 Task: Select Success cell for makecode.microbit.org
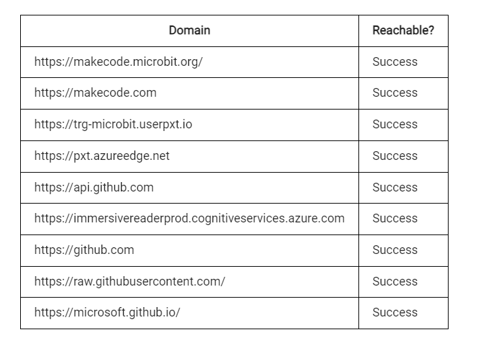tap(395, 62)
